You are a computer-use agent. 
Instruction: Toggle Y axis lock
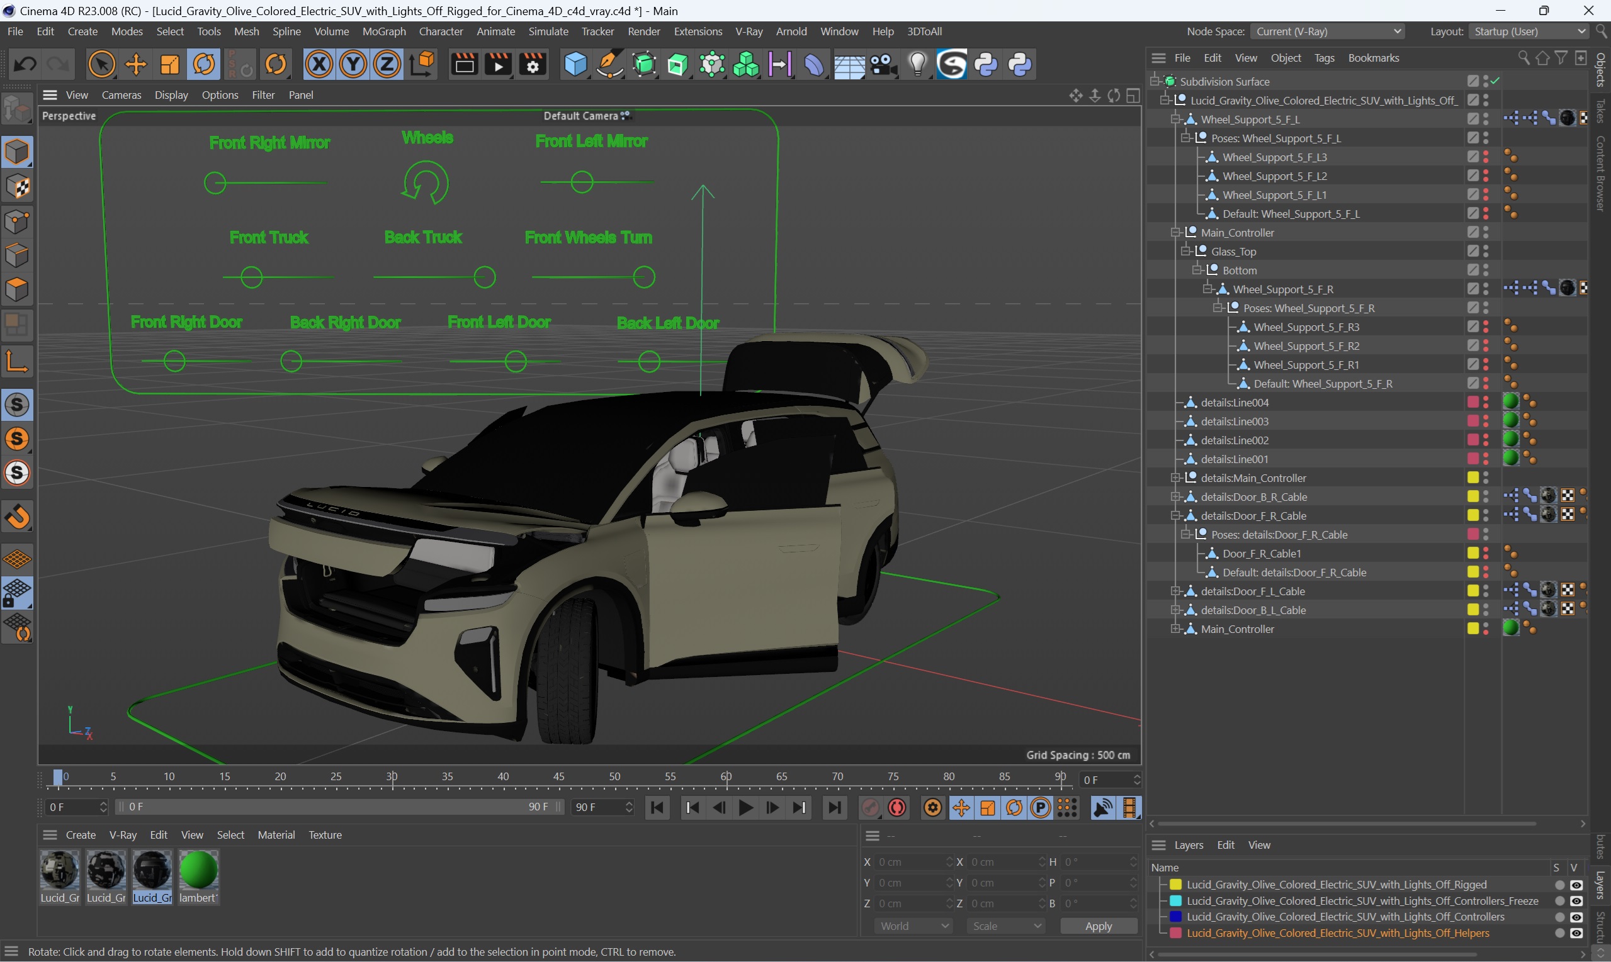pyautogui.click(x=353, y=64)
